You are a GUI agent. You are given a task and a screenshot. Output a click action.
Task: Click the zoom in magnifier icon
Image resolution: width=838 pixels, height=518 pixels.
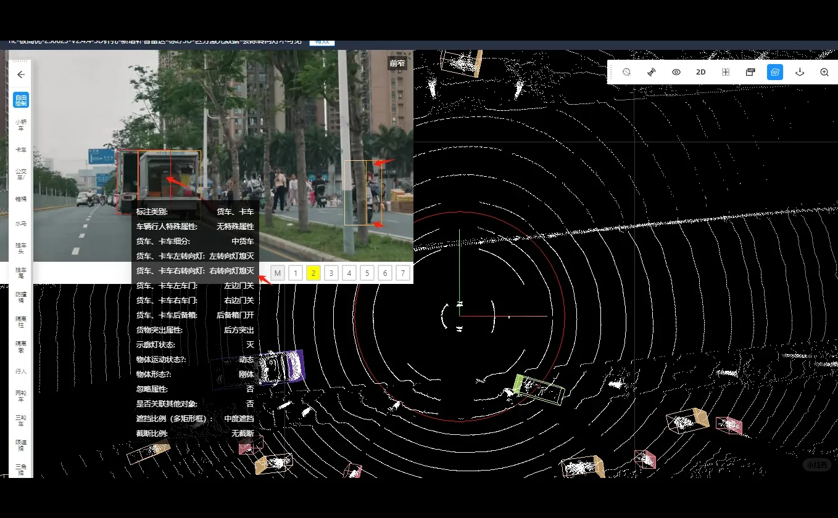pos(824,72)
